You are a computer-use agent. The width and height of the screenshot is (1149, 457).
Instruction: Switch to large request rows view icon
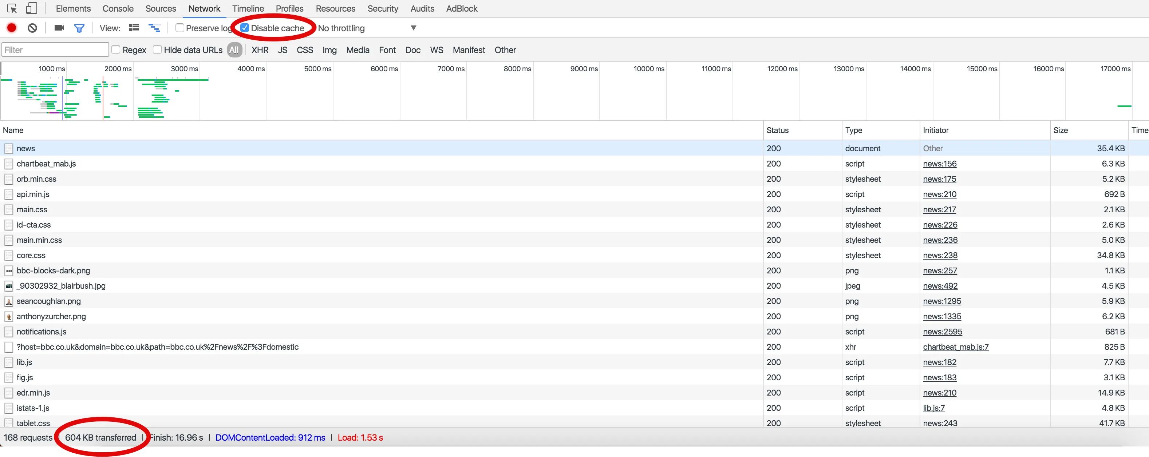[x=134, y=28]
